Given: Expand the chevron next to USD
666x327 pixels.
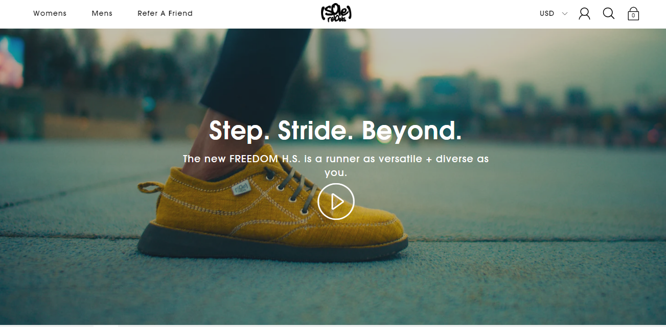Looking at the screenshot, I should 565,14.
